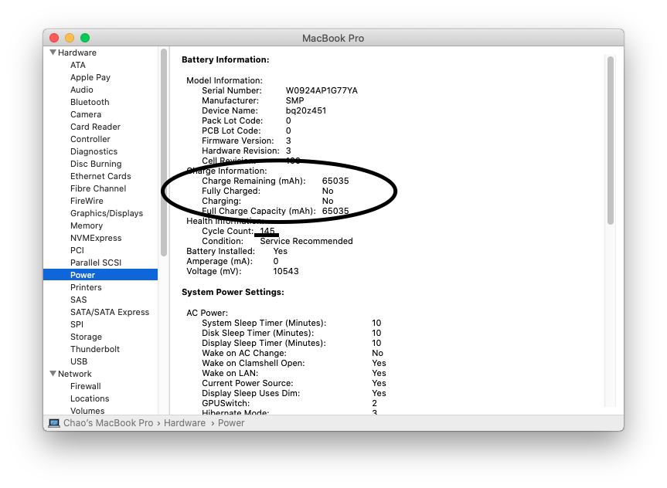Select SAS in the sidebar
This screenshot has width=667, height=488.
click(78, 300)
